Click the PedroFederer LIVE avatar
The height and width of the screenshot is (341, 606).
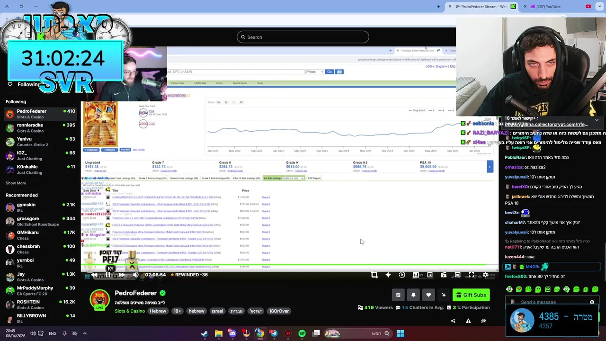pyautogui.click(x=99, y=300)
